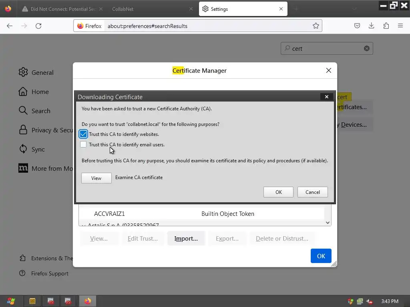Click Edit Trust... button
410x307 pixels.
click(143, 238)
